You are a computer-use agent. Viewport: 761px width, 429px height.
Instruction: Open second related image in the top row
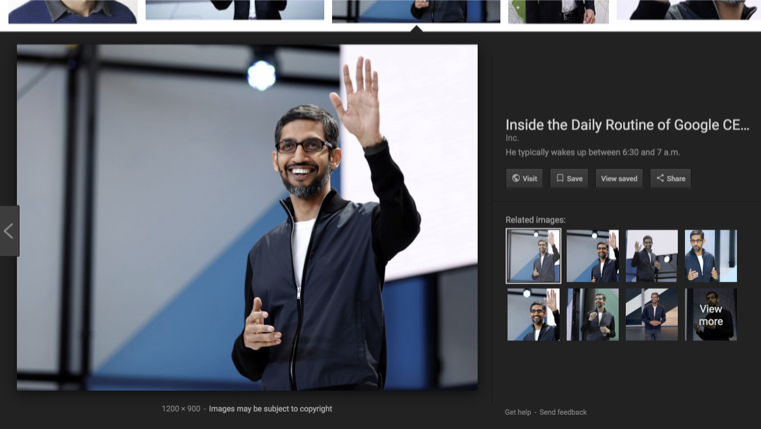click(592, 256)
